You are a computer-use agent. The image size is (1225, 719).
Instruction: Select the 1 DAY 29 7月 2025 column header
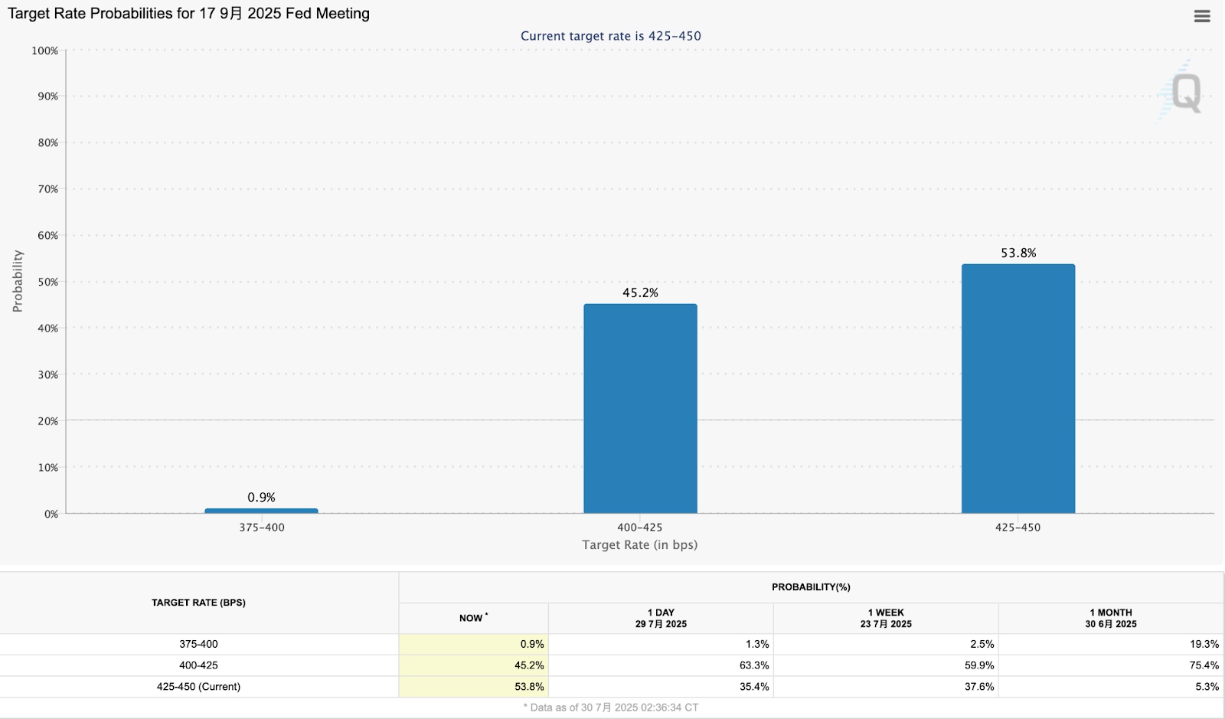[x=661, y=618]
